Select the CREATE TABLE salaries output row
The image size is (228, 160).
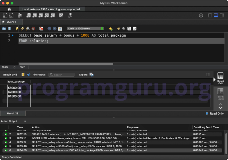(112, 134)
